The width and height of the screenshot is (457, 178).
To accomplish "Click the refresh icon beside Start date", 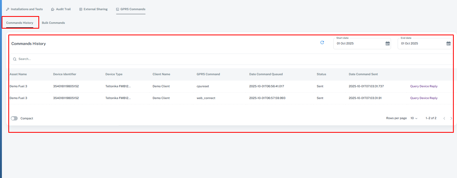I will coord(322,43).
